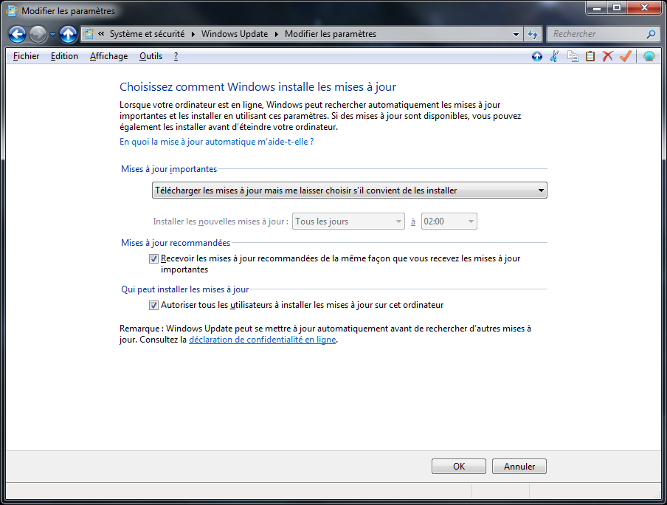
Task: Open the déclaration de confidentialité en ligne link
Action: 262,340
